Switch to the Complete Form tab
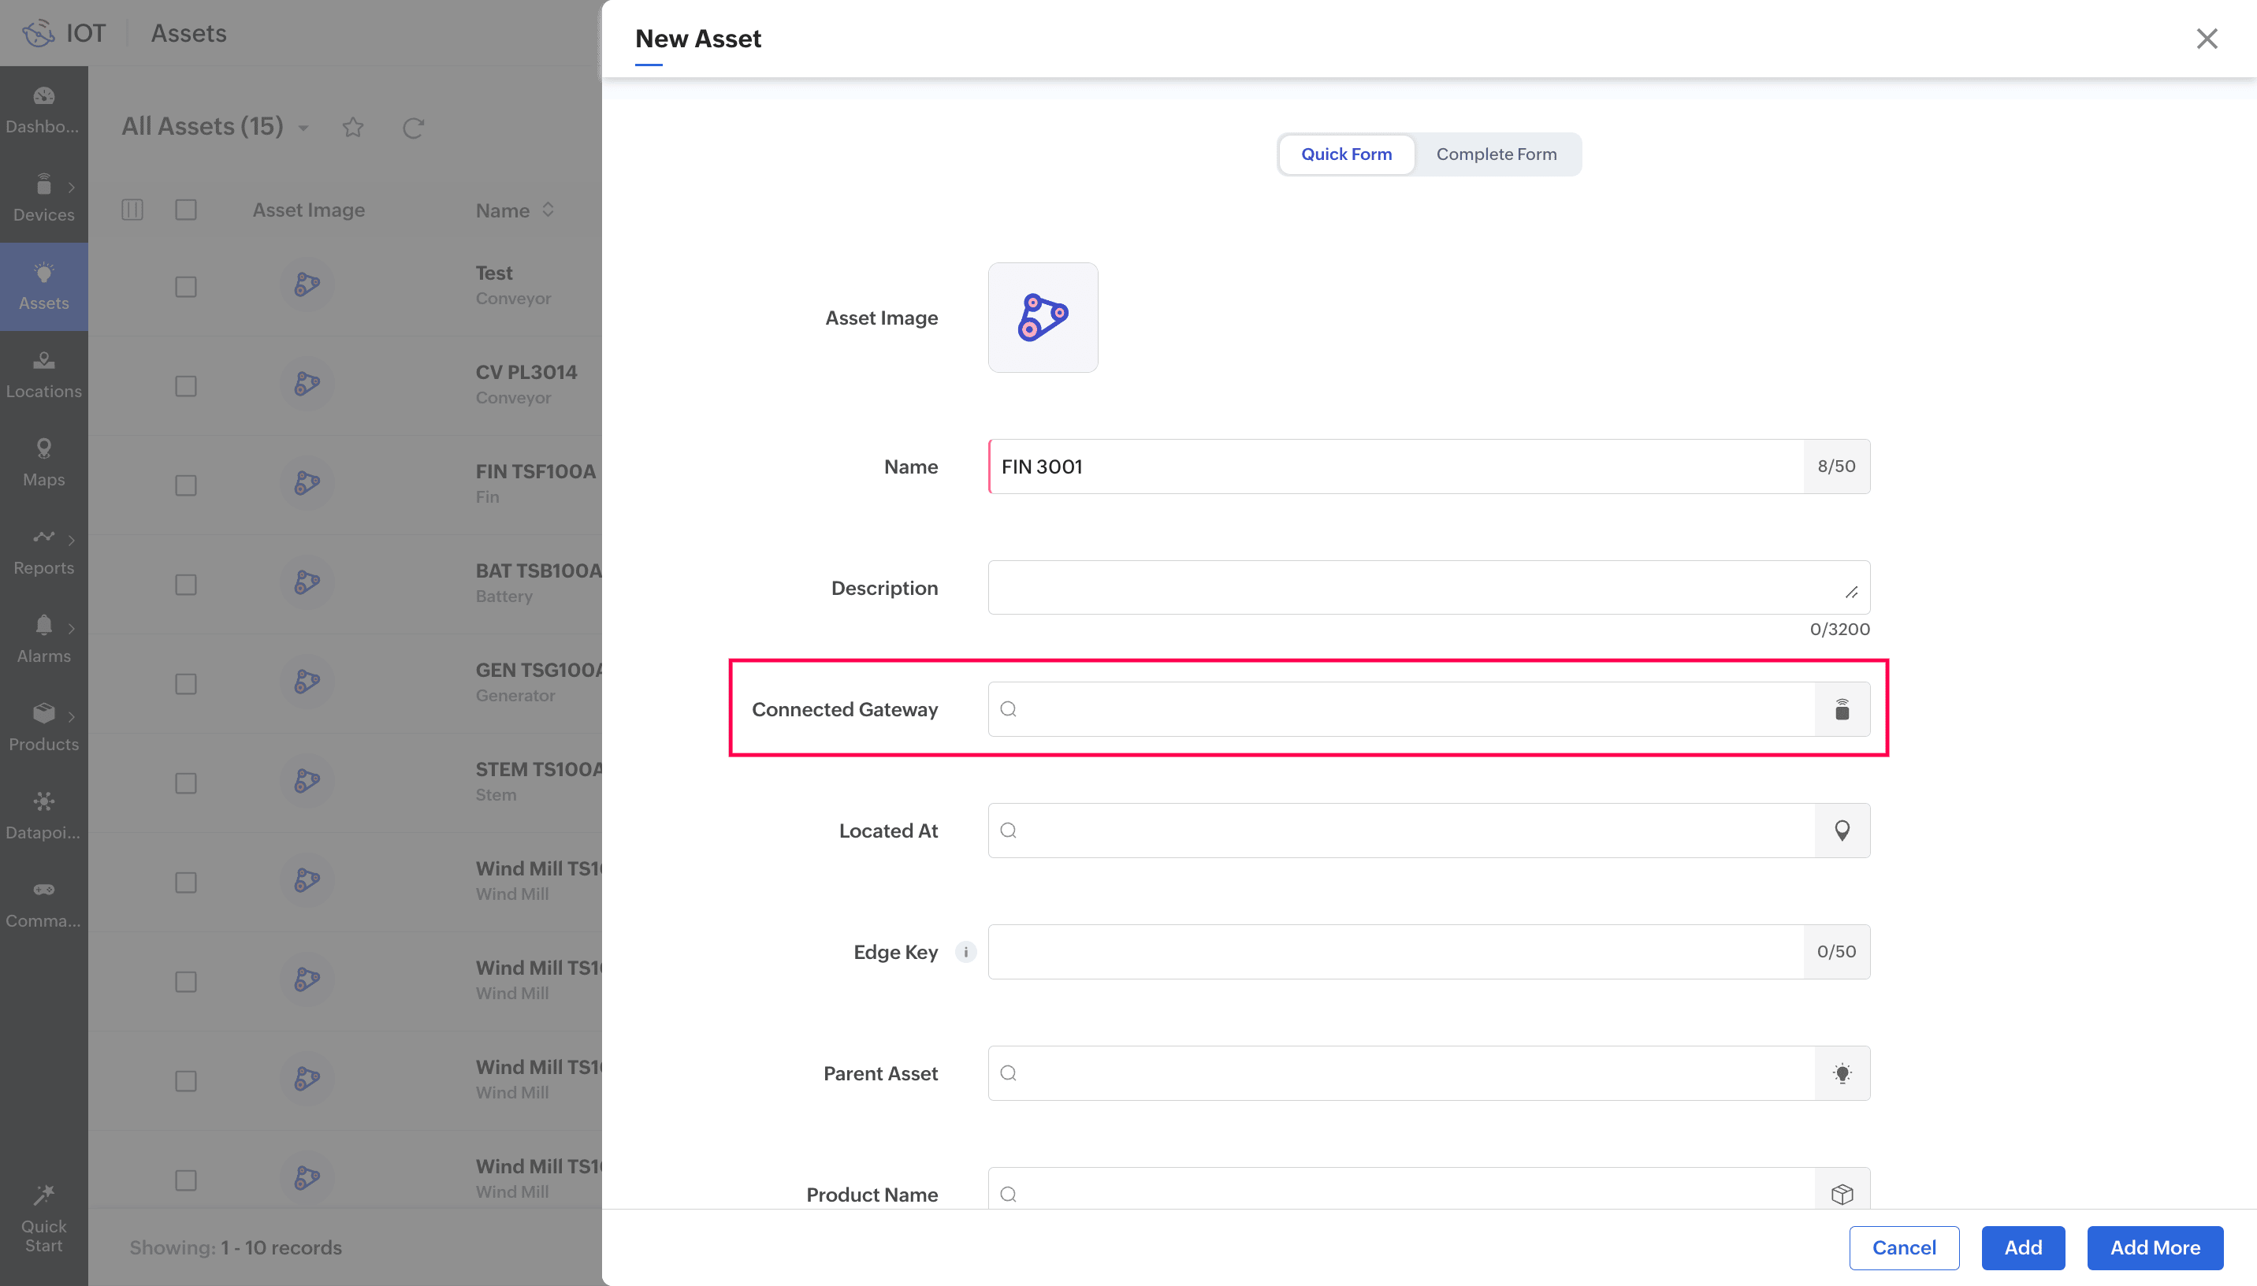Screen dimensions: 2257x1286 [x=1496, y=154]
